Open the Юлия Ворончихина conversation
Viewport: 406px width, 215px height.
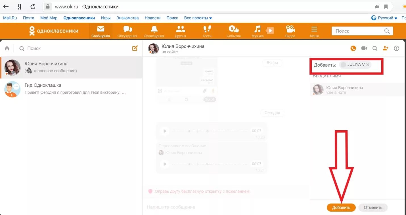pyautogui.click(x=71, y=67)
